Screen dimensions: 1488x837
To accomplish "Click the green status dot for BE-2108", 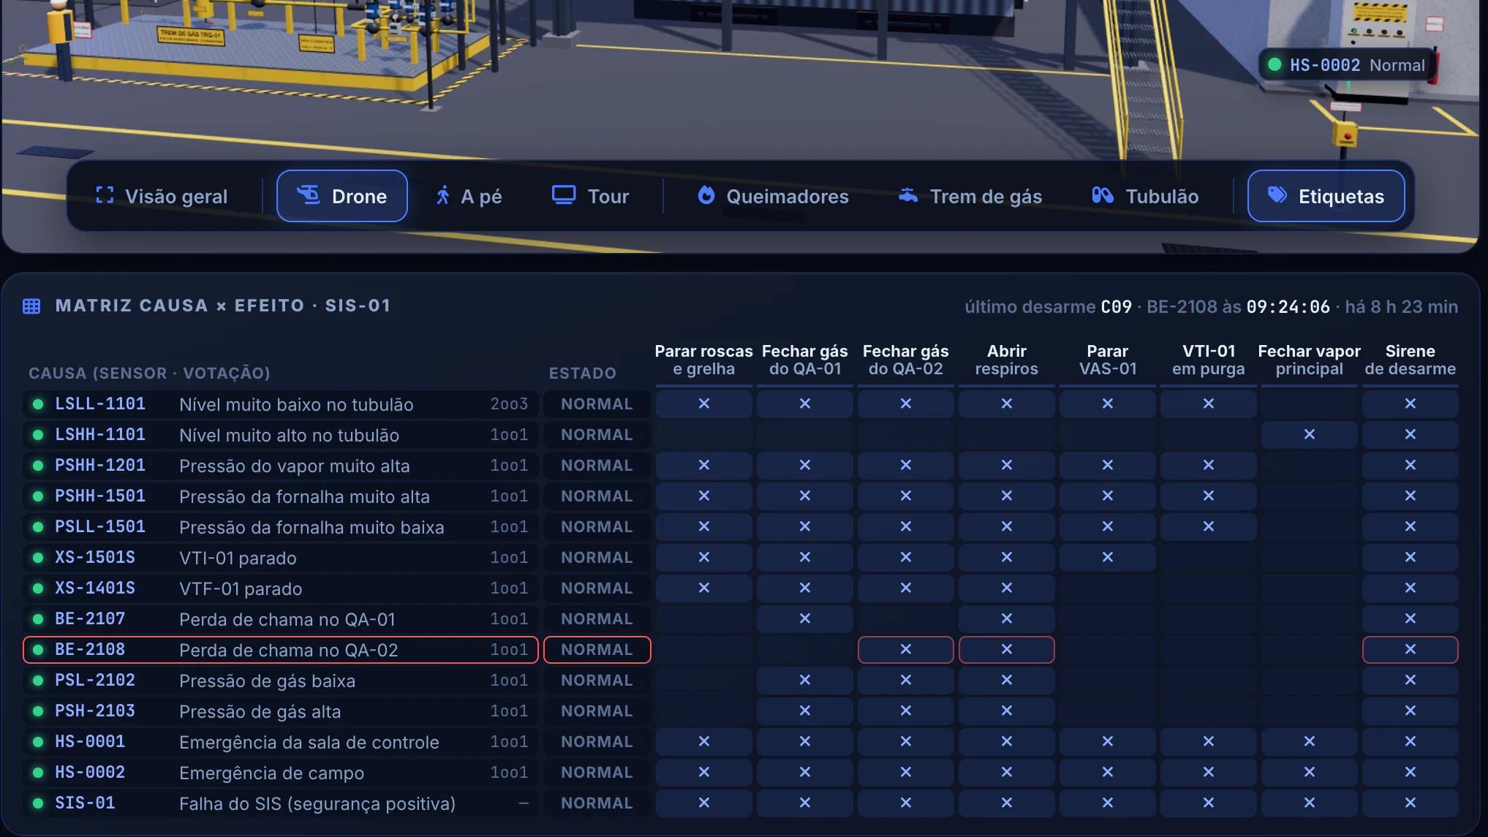I will click(37, 649).
